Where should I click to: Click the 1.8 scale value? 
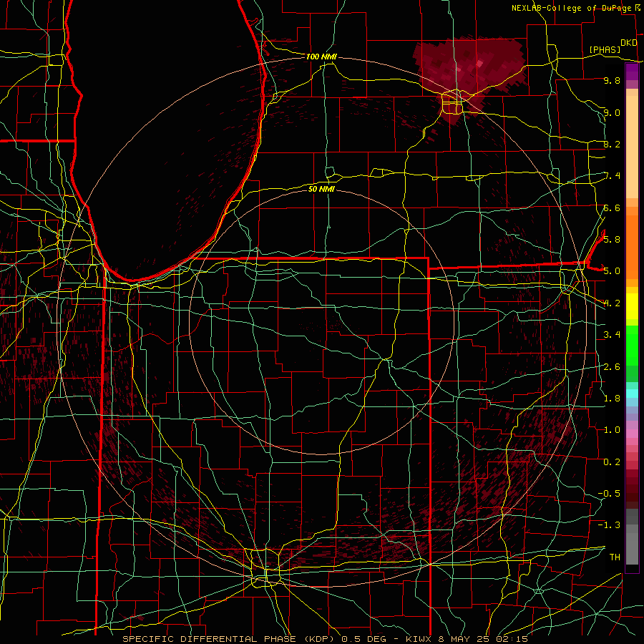point(612,398)
